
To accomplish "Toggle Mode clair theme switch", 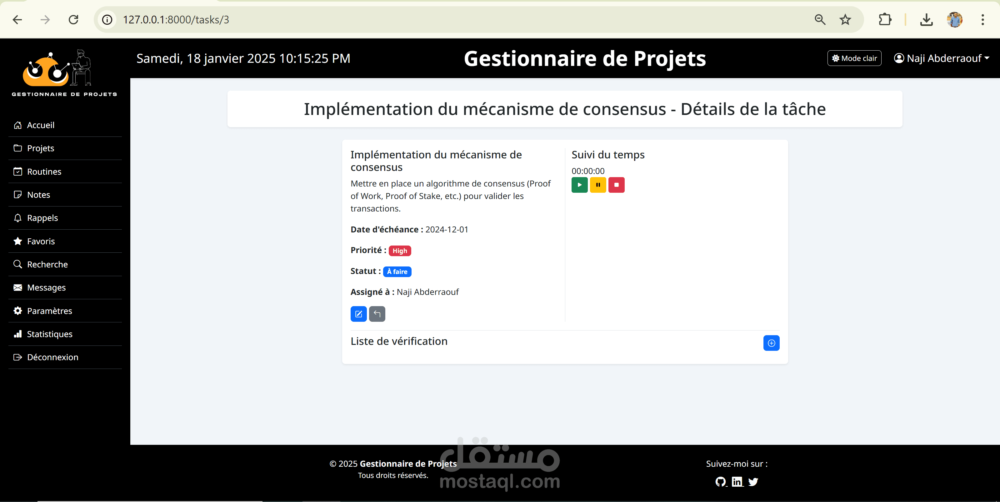I will 854,58.
